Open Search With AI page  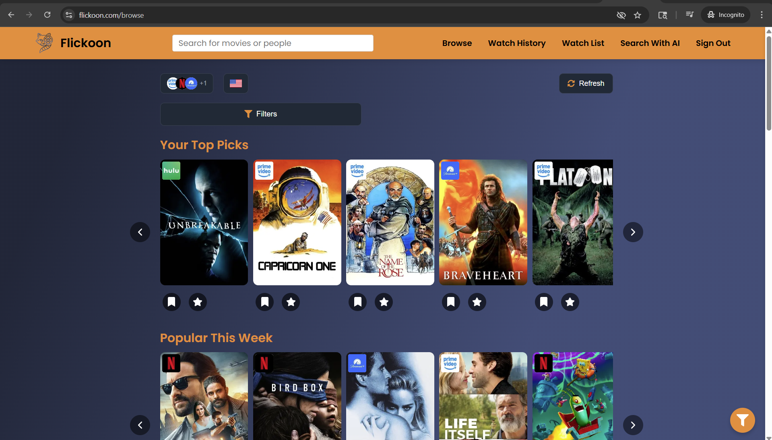pos(650,43)
